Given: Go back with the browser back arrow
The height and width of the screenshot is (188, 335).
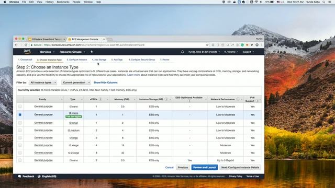Looking at the screenshot, I should [x=16, y=45].
